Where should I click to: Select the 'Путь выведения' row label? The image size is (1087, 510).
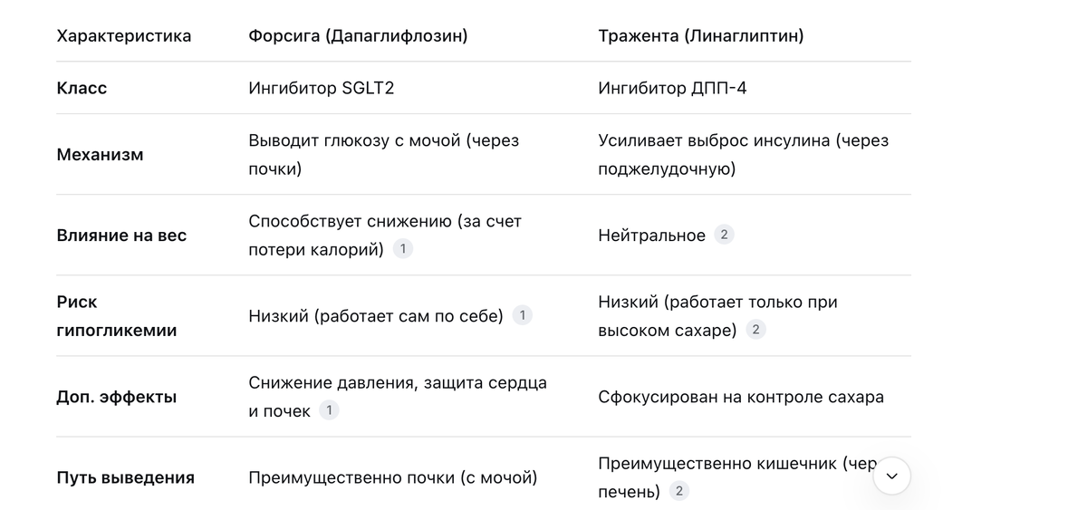125,477
